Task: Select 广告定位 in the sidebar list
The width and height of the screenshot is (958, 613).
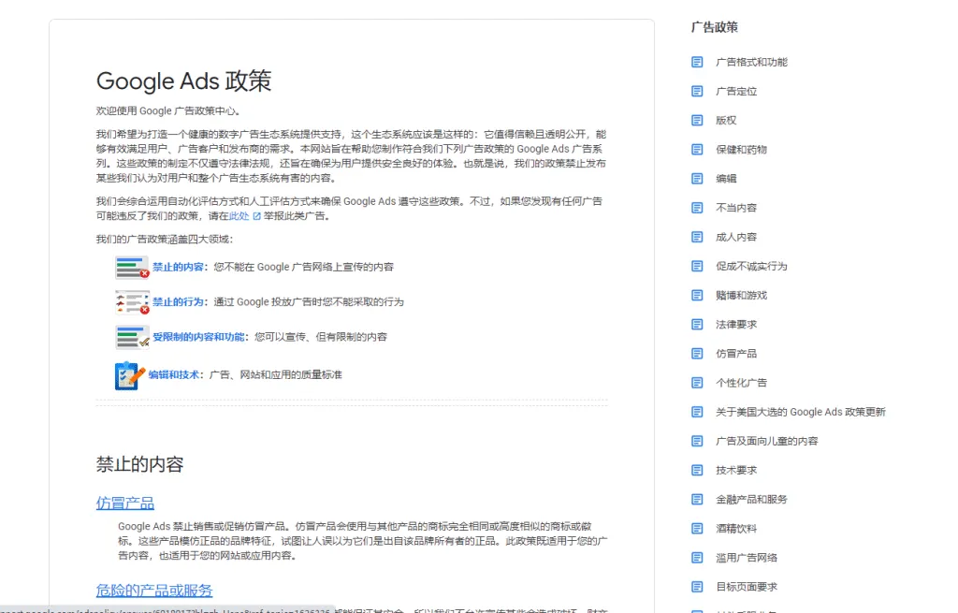Action: pyautogui.click(x=736, y=91)
